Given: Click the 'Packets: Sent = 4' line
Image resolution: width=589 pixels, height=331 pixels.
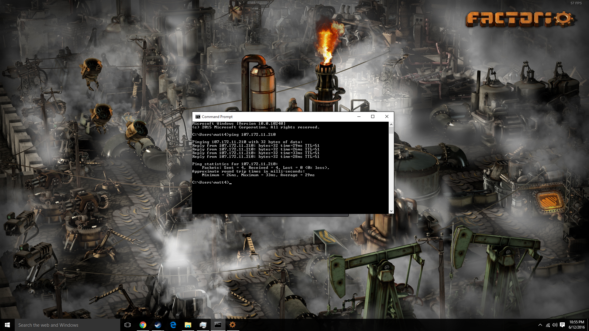Looking at the screenshot, I should pos(266,168).
